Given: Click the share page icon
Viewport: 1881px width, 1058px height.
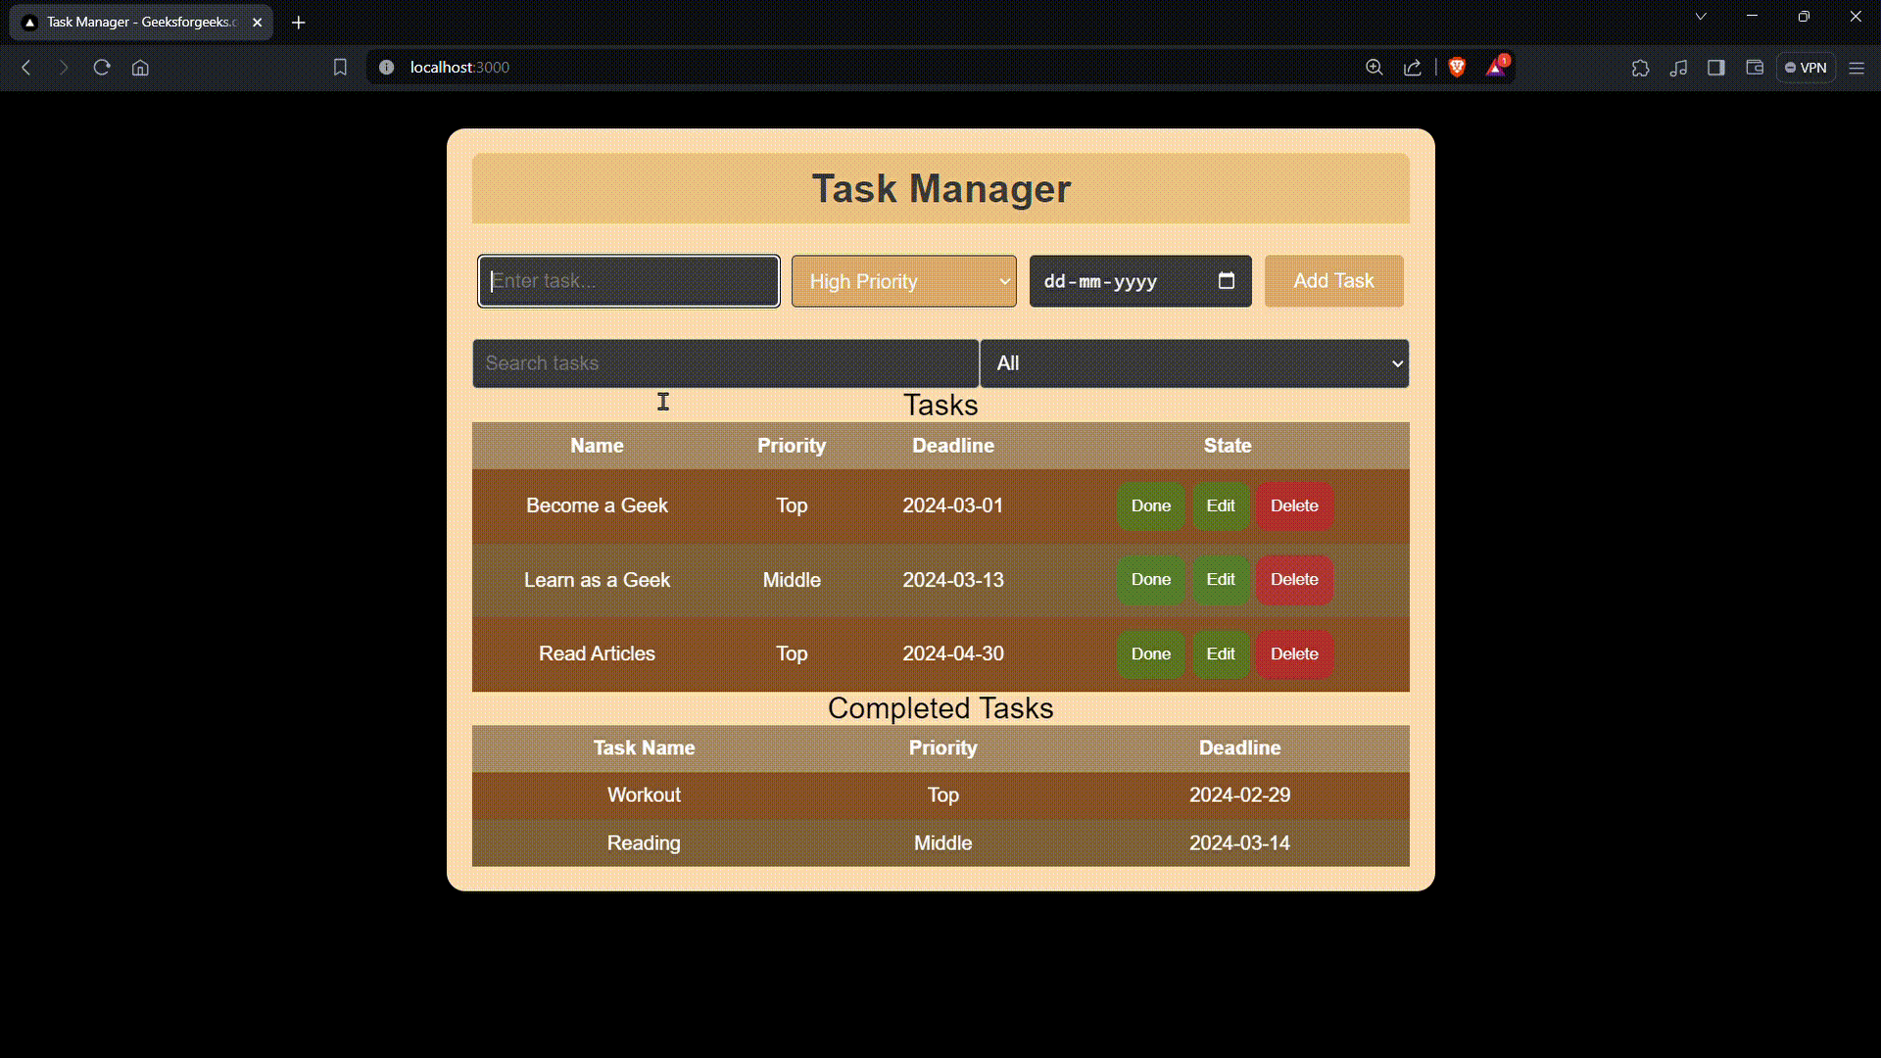Looking at the screenshot, I should tap(1413, 68).
